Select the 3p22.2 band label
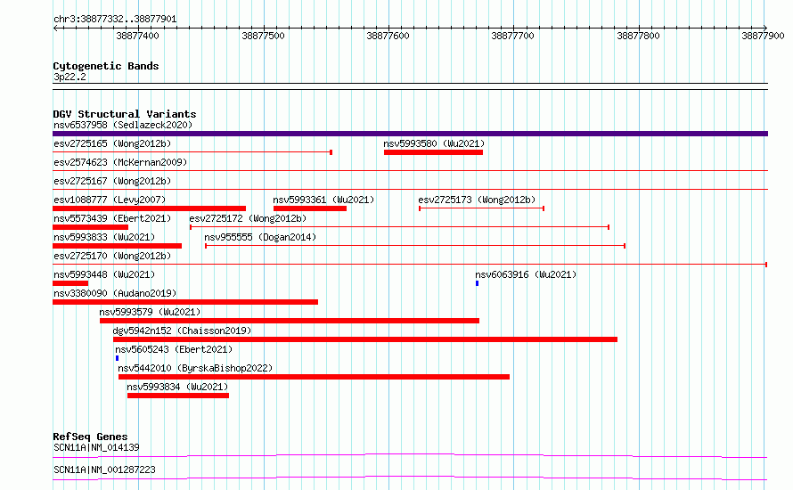Viewport: 793px width, 490px height. click(69, 78)
